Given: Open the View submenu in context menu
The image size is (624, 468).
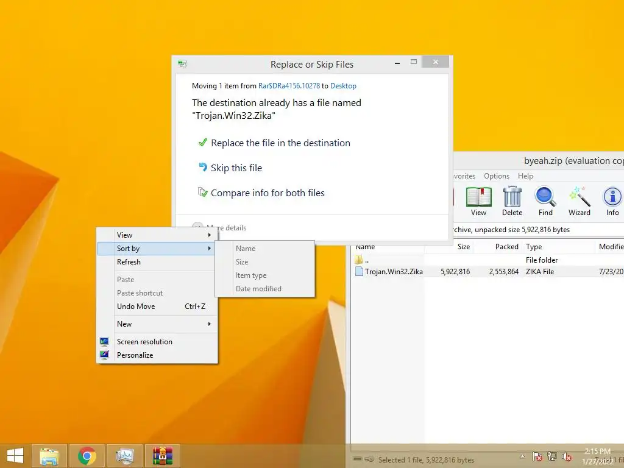Looking at the screenshot, I should [157, 235].
